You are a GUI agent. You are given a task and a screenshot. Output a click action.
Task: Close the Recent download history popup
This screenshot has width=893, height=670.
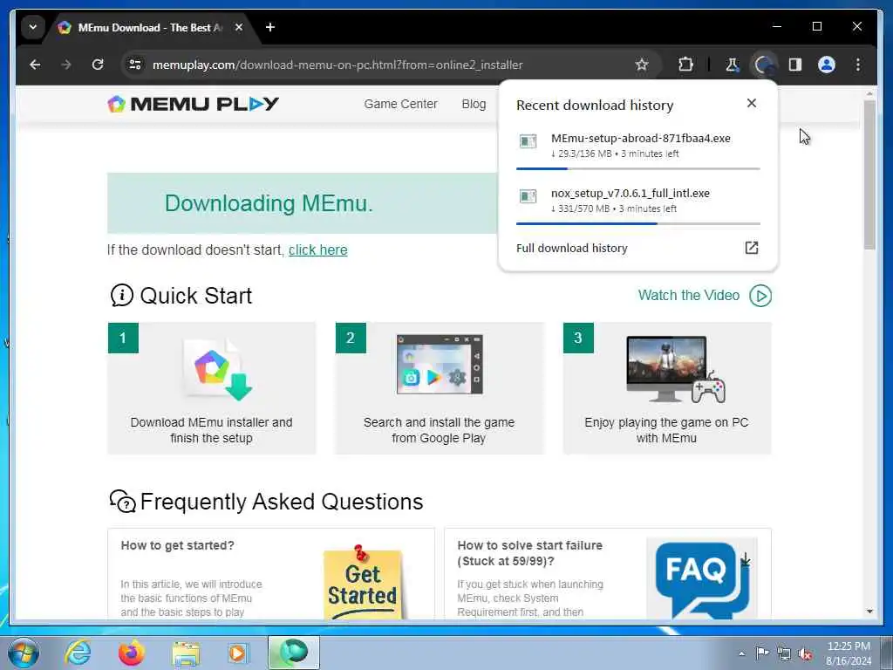(x=752, y=103)
